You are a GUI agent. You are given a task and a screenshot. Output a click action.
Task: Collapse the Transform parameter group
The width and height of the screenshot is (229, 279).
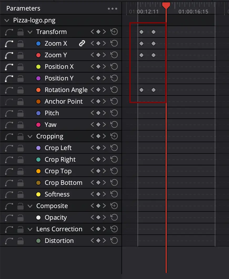click(30, 32)
